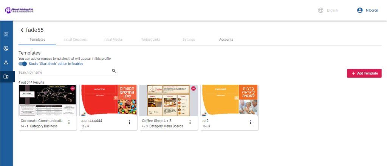Open the Coffee Shop 4 x 3 thumbnail
The width and height of the screenshot is (387, 166).
[x=169, y=100]
